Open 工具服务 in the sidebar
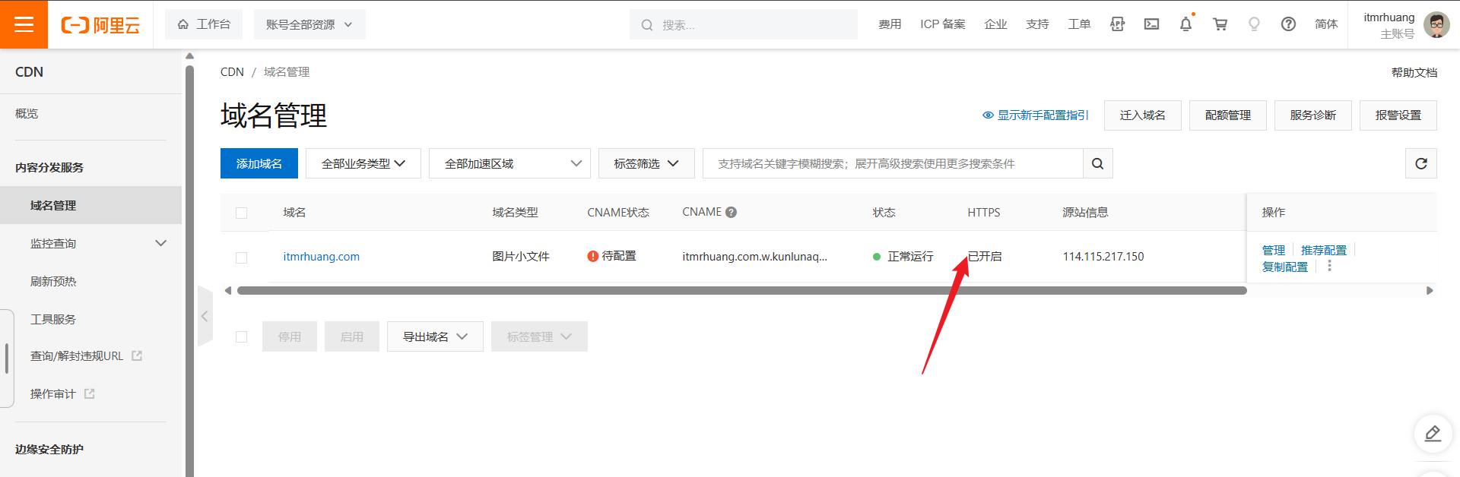 click(53, 319)
